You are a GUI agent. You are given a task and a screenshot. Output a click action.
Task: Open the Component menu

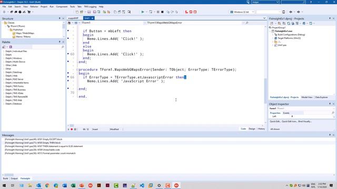click(x=62, y=7)
